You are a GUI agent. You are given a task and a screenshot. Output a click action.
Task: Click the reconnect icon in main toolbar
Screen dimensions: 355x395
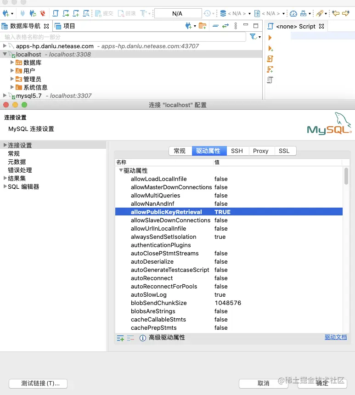pos(33,13)
